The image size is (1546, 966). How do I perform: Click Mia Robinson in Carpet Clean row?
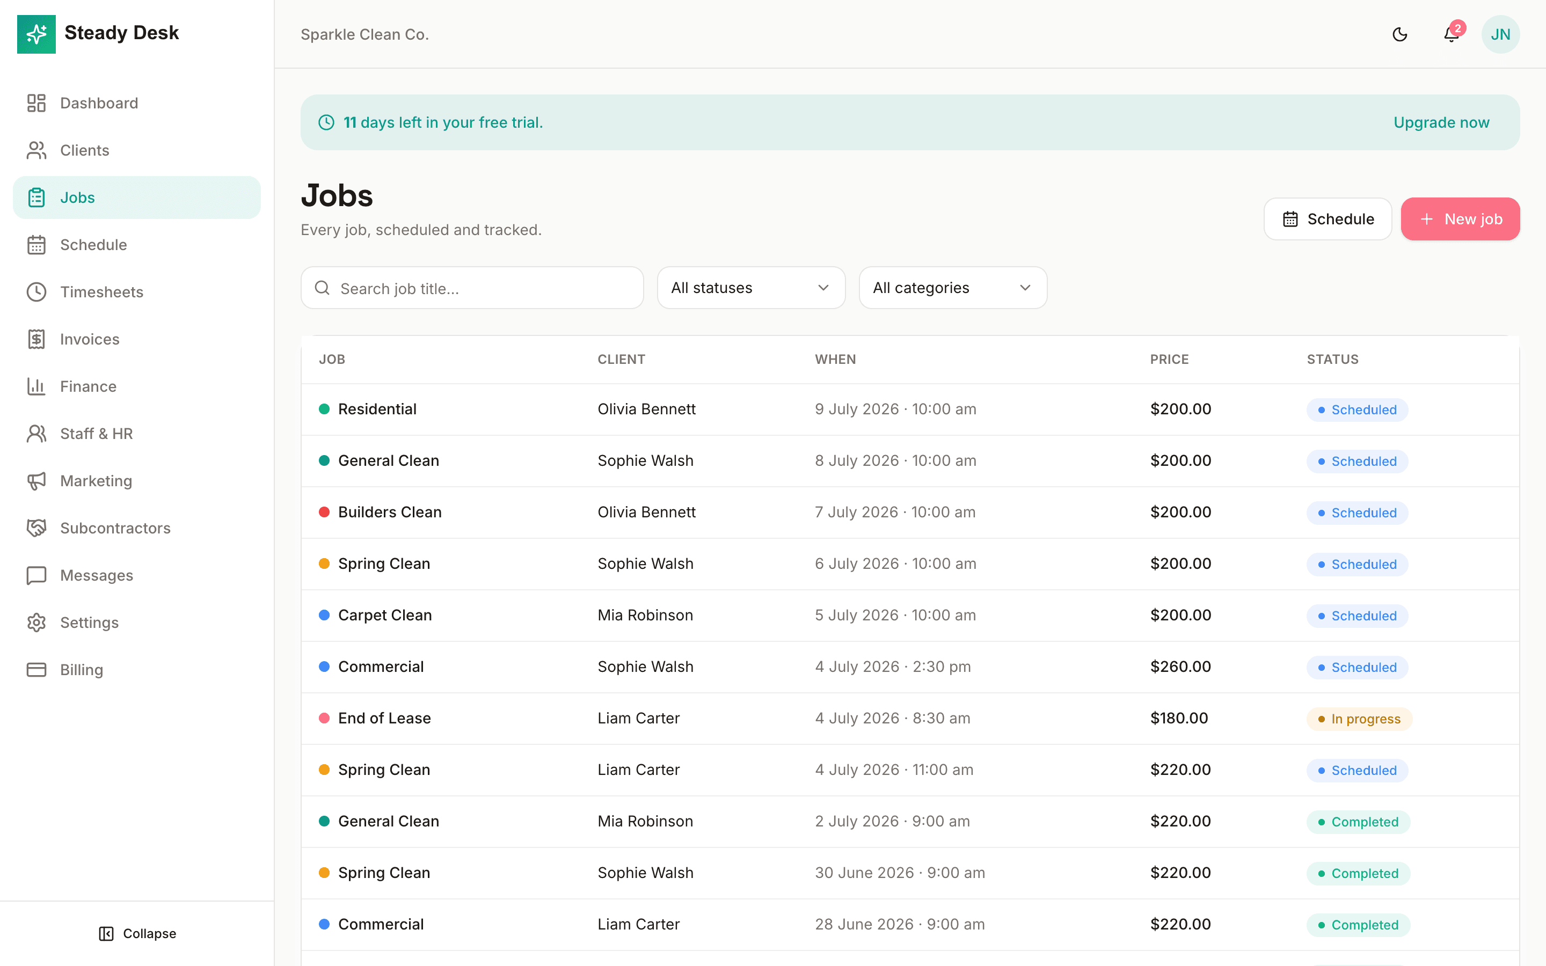[x=645, y=615]
